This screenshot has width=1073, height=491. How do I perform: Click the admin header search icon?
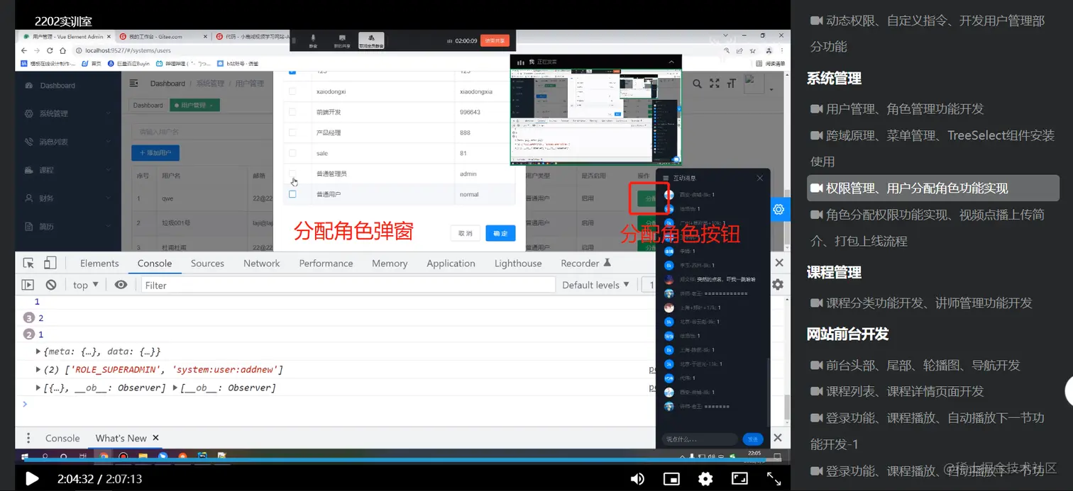coord(698,84)
